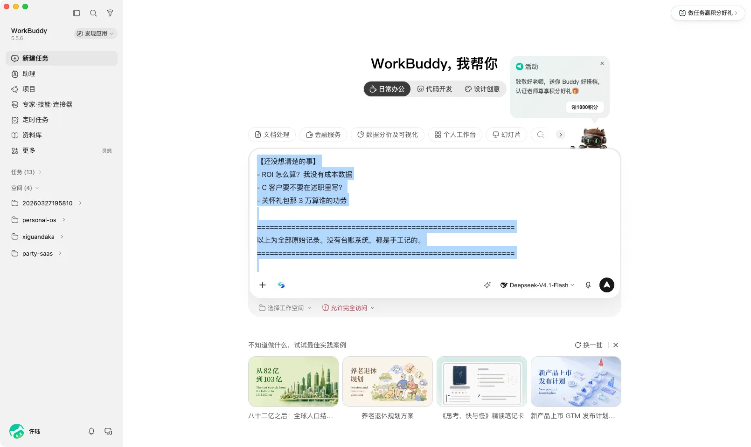Viewport: 751px width, 447px height.
Task: Click the microphone voice input icon
Action: coord(588,285)
